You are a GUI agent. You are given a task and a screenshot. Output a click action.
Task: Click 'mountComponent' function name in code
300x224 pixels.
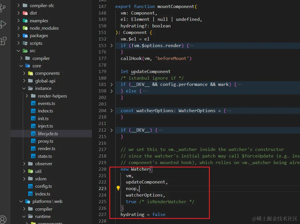pyautogui.click(x=176, y=7)
